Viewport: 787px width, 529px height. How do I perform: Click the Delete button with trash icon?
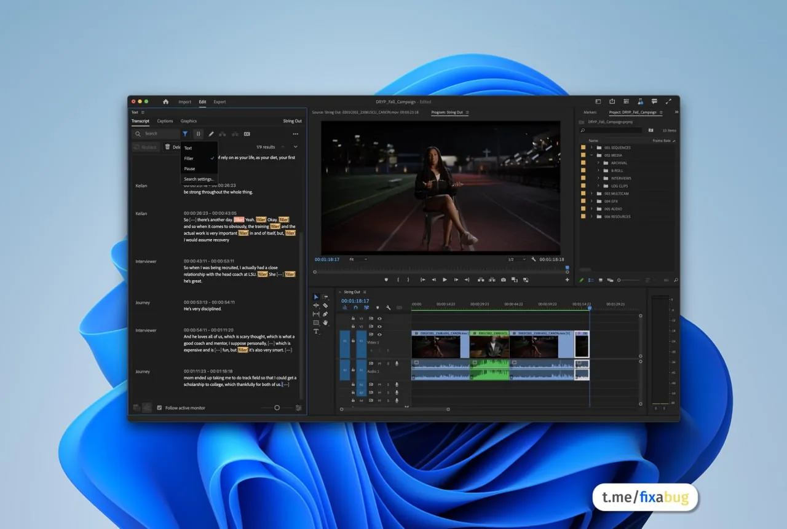point(173,147)
